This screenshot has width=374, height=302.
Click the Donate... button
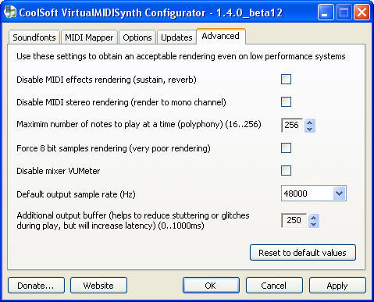click(36, 286)
